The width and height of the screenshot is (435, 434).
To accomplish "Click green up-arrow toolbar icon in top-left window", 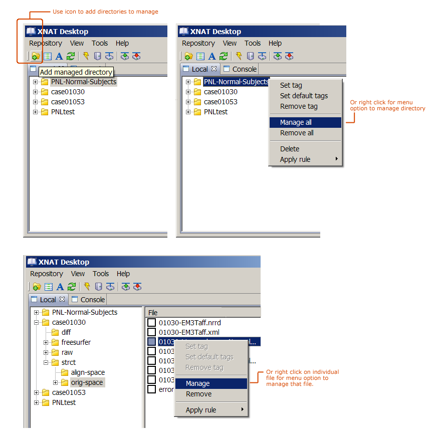I will tap(124, 56).
